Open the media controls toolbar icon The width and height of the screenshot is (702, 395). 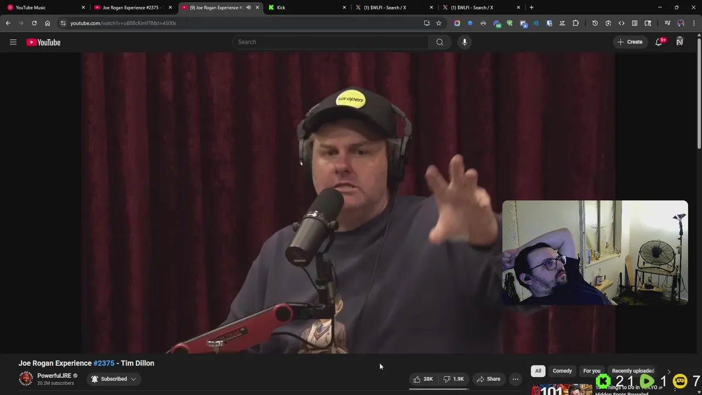(667, 23)
